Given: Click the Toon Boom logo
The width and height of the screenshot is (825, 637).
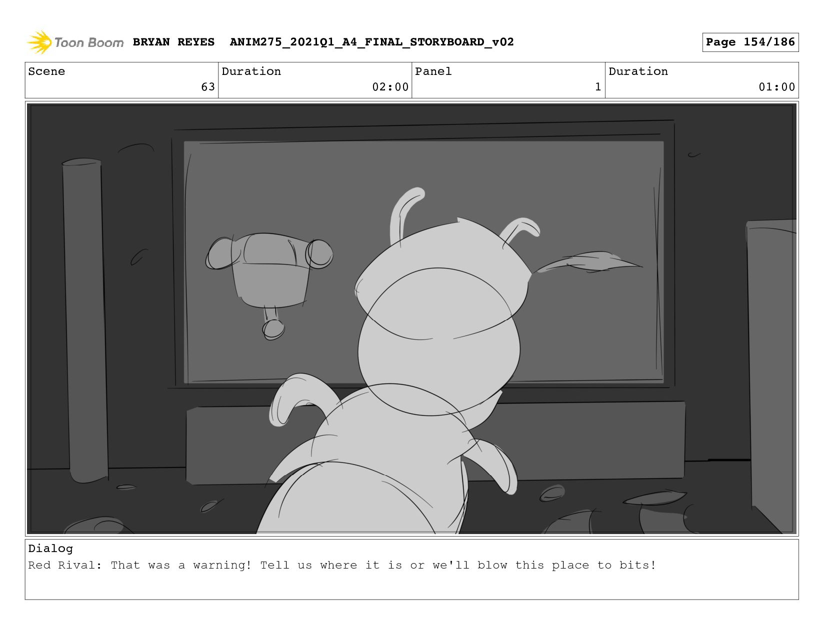Looking at the screenshot, I should [x=75, y=42].
